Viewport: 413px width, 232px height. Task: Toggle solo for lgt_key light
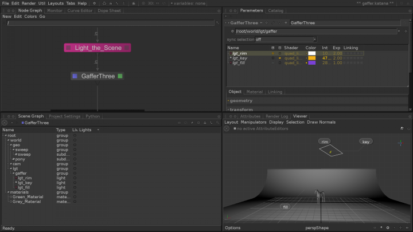pyautogui.click(x=279, y=58)
